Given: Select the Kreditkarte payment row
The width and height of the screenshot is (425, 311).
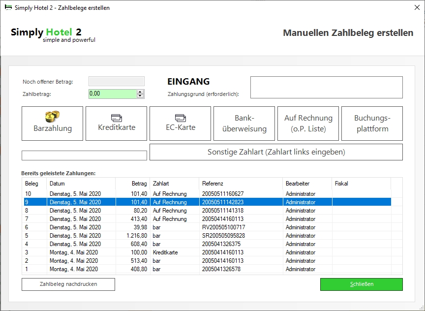Looking at the screenshot, I should click(208, 253).
